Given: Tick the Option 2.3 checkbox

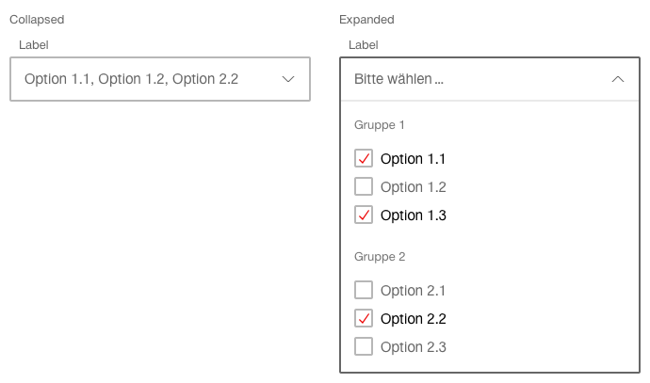Looking at the screenshot, I should point(364,346).
